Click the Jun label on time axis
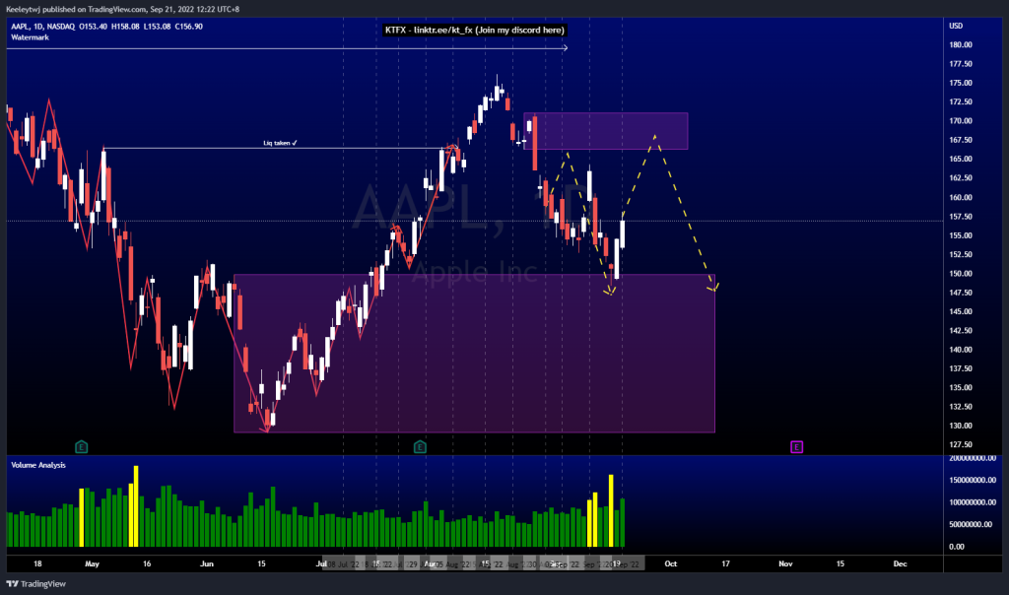 tap(207, 564)
